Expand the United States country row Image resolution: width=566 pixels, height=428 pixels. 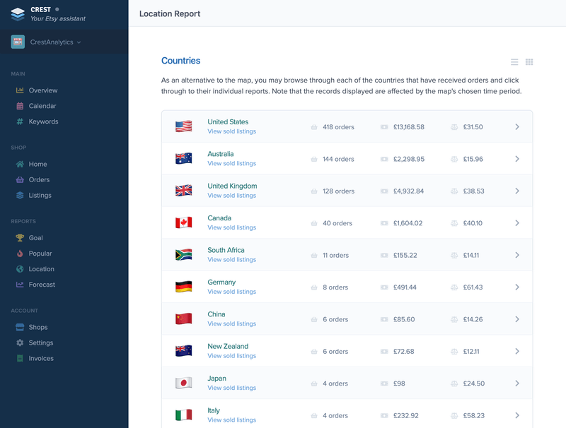(x=518, y=126)
